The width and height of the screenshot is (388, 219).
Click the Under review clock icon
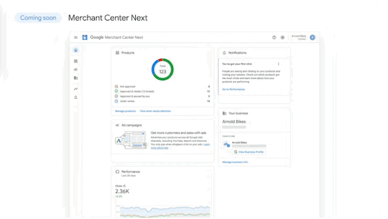tap(116, 101)
